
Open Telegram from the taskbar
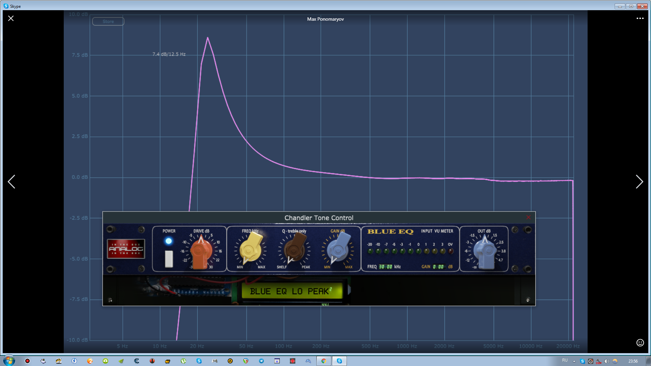point(261,361)
